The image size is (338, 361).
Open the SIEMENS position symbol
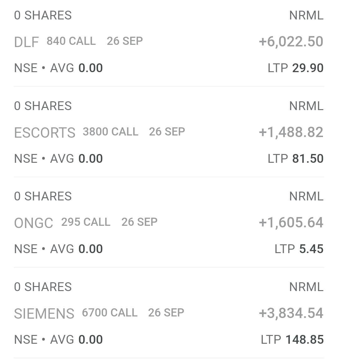[44, 313]
